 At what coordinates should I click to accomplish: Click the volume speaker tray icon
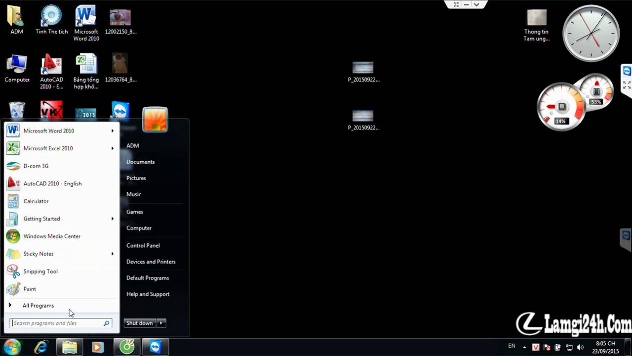pyautogui.click(x=580, y=347)
